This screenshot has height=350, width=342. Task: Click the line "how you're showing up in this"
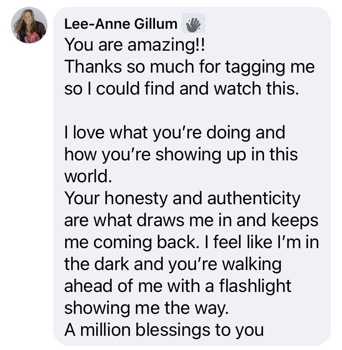[x=181, y=154]
